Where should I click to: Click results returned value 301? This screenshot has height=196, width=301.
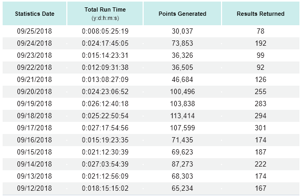click(x=260, y=128)
